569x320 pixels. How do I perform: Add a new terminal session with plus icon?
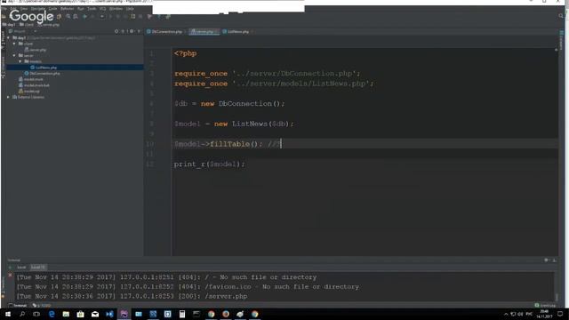pyautogui.click(x=10, y=268)
